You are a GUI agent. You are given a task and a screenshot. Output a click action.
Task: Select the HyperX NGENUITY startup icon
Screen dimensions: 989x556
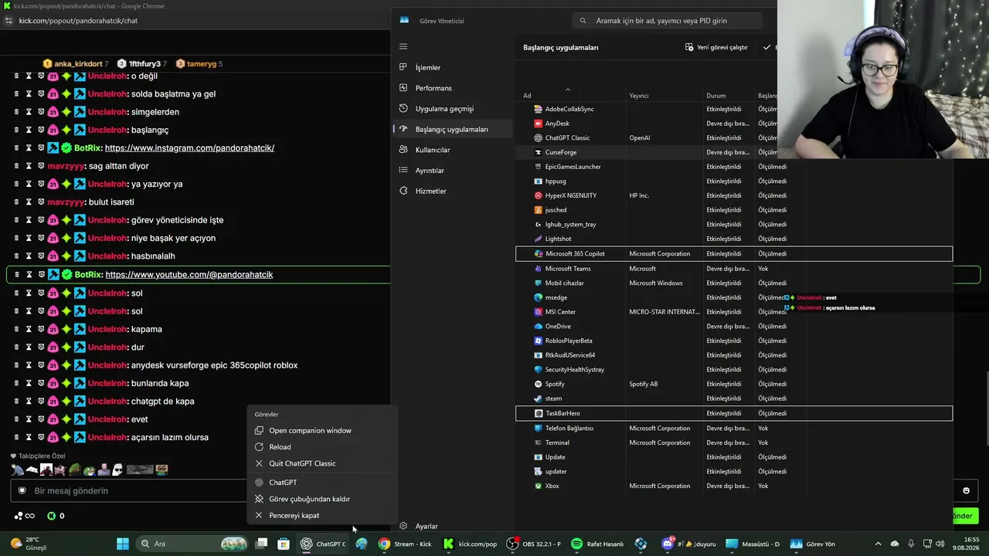click(539, 195)
